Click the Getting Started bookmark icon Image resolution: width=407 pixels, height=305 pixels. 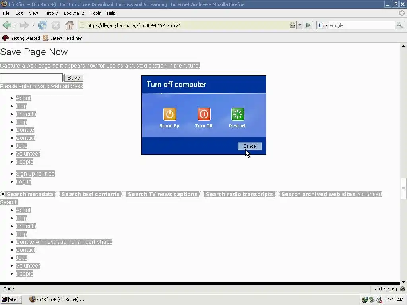5,38
